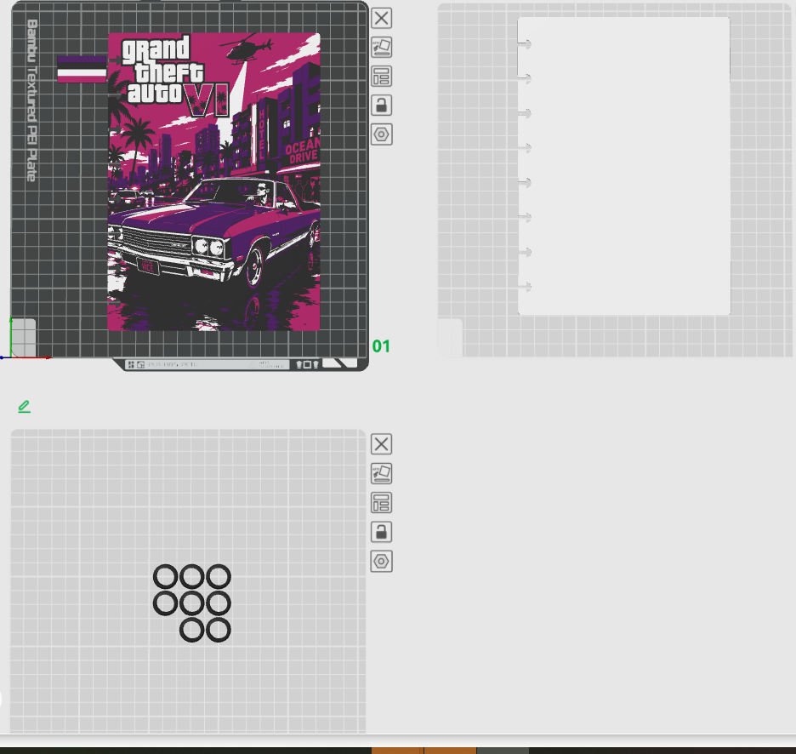796x754 pixels.
Task: Auto-orient objects on plate 01
Action: pyautogui.click(x=381, y=48)
